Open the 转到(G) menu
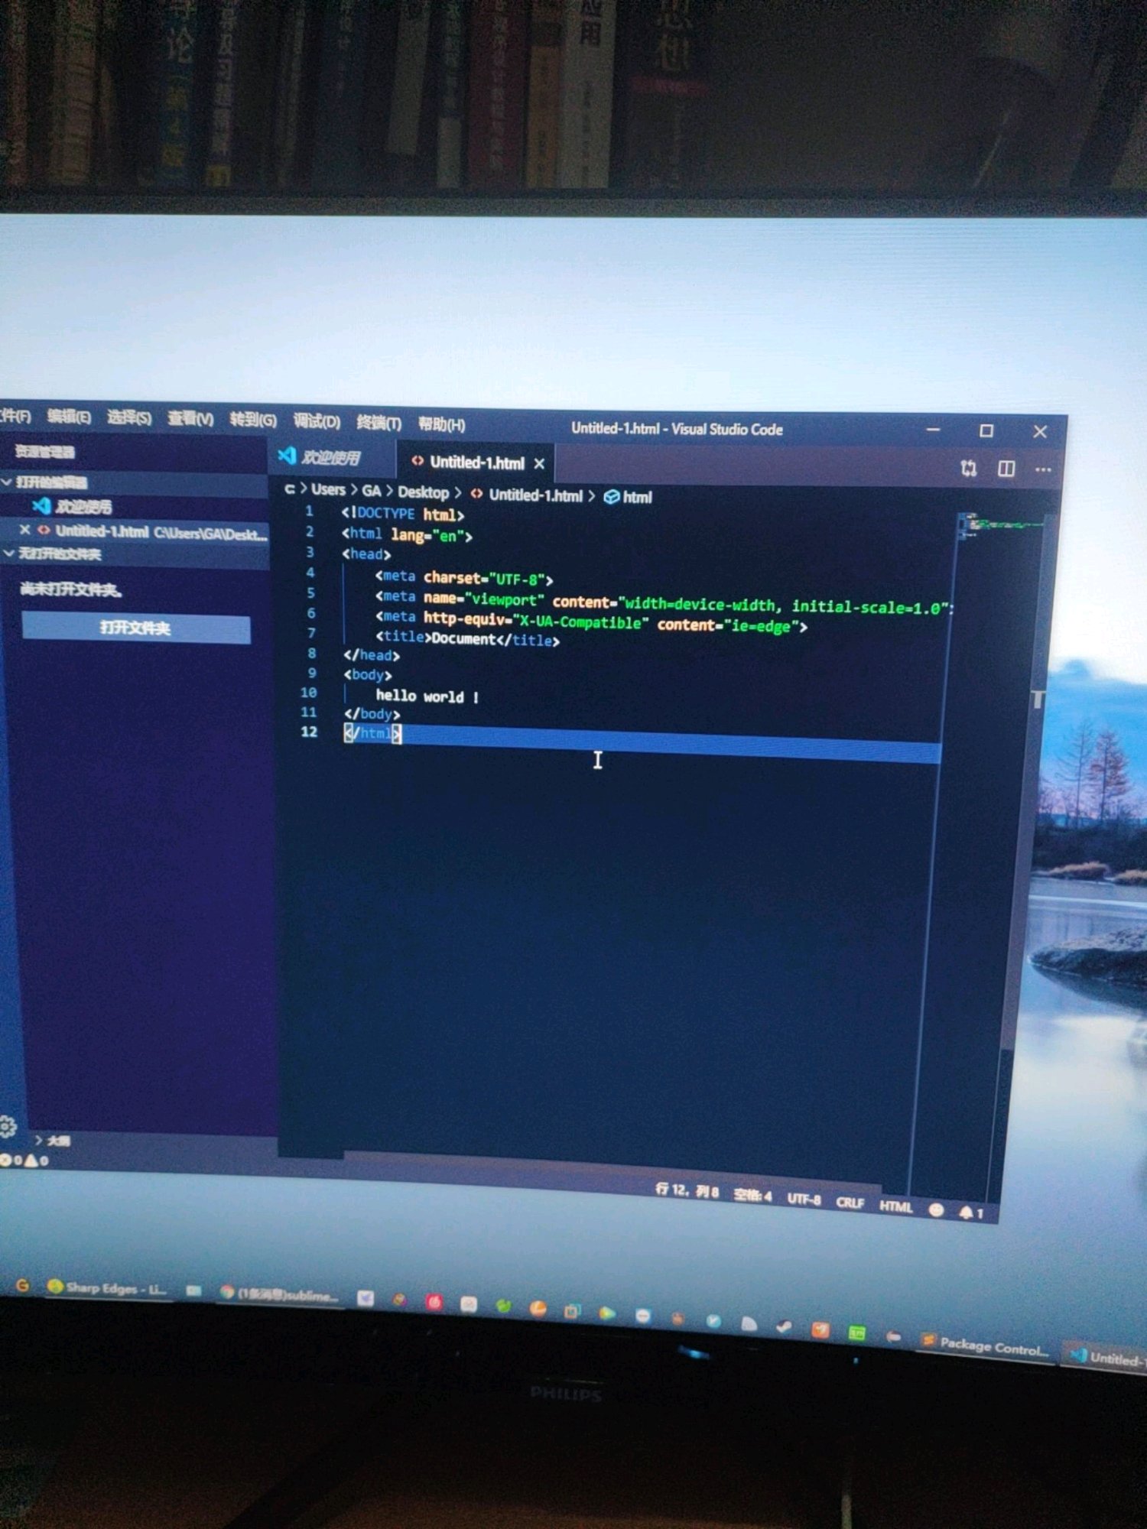This screenshot has width=1147, height=1529. pyautogui.click(x=253, y=420)
